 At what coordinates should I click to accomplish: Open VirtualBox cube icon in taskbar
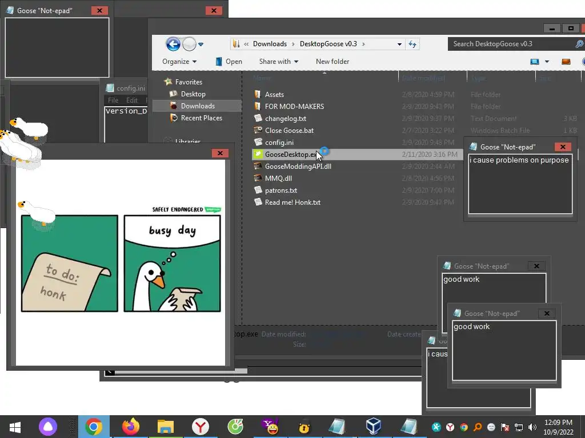[x=374, y=427]
